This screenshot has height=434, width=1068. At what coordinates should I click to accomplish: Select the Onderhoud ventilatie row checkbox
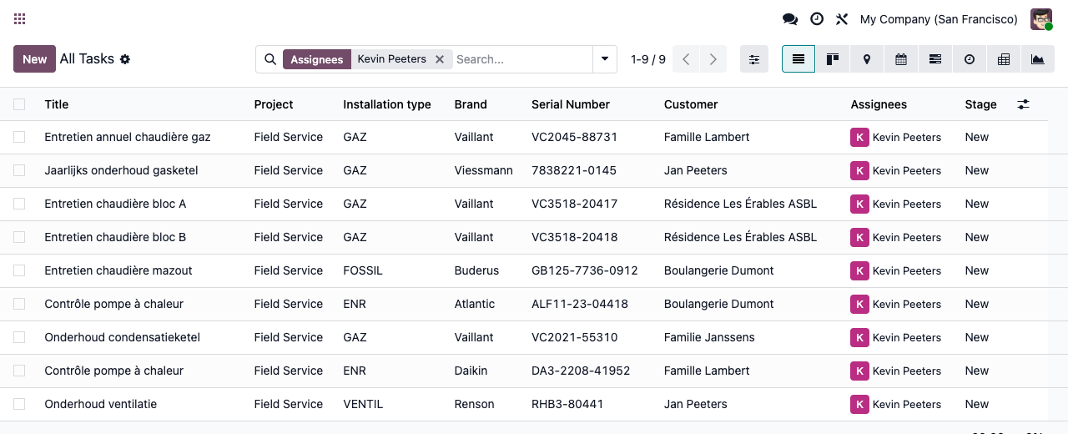click(x=19, y=404)
